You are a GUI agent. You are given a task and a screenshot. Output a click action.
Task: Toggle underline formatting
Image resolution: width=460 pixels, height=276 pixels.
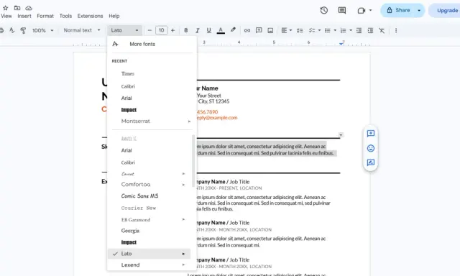[x=209, y=30]
